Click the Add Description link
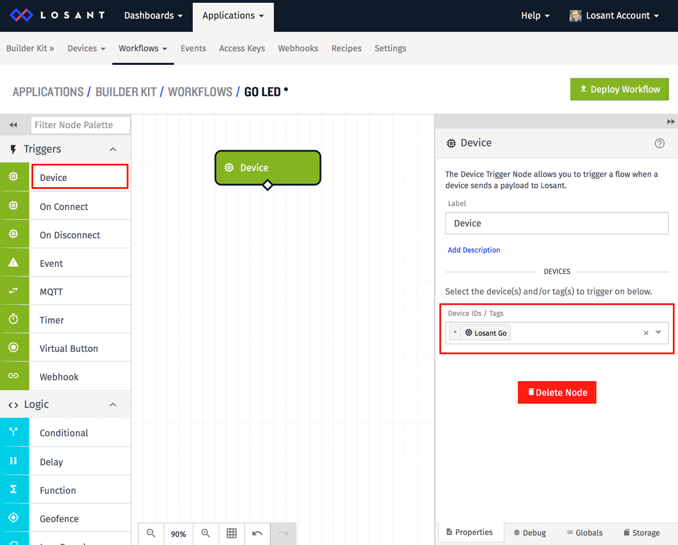678x545 pixels. [474, 250]
